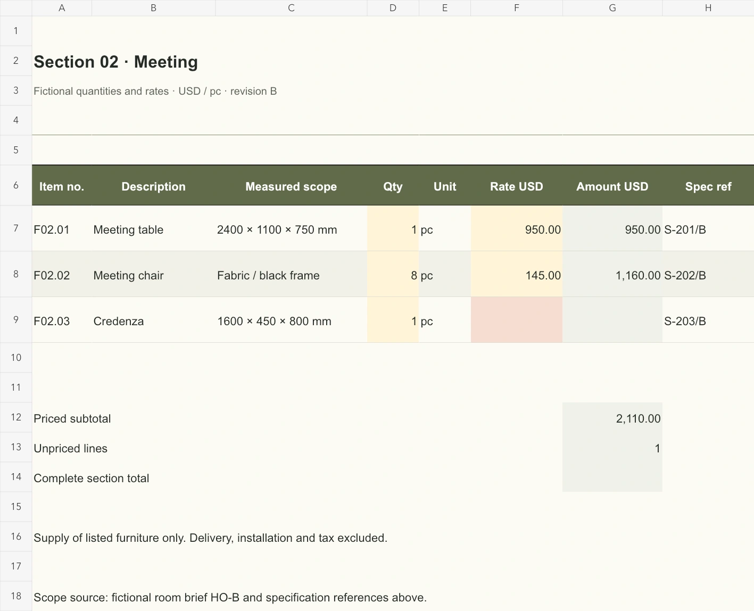Select the subtotal value 2,110.00
754x611 pixels.
612,418
